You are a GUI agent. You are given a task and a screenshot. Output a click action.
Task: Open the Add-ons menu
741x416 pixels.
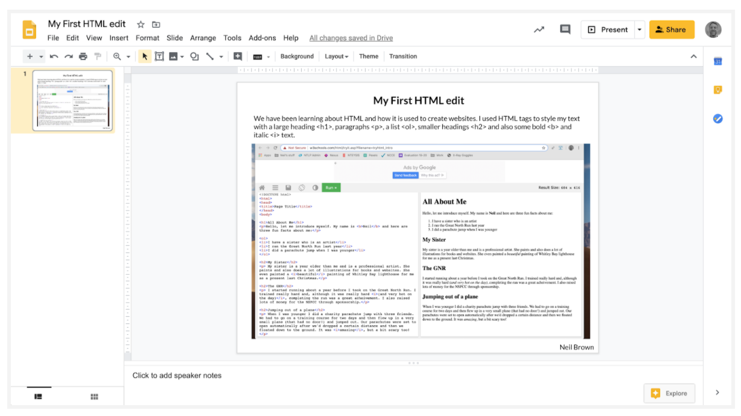262,38
